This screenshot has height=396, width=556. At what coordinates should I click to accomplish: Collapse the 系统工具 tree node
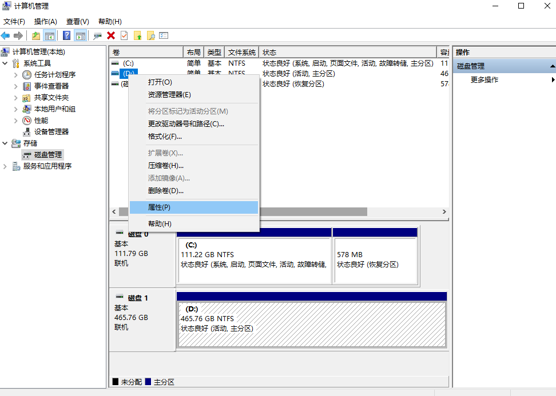5,63
